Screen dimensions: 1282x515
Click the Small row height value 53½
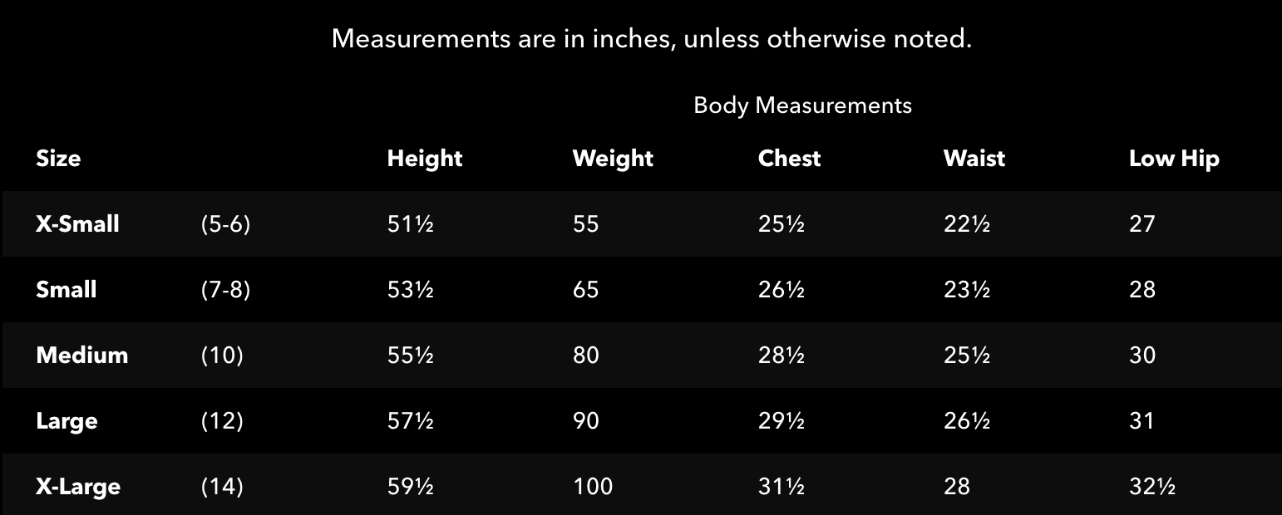[410, 290]
